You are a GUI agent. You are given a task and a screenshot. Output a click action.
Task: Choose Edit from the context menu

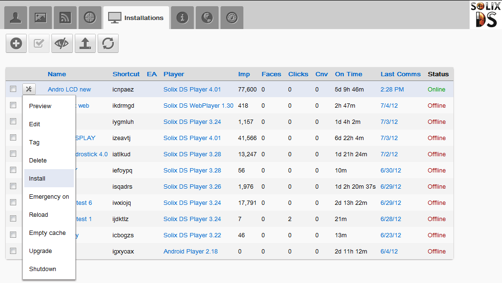tap(49, 124)
